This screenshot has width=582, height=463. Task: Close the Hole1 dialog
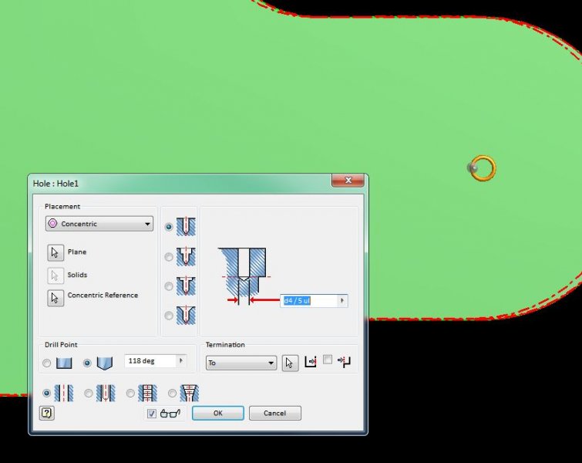348,181
